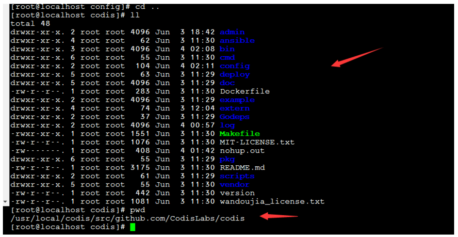Image resolution: width=458 pixels, height=237 pixels.
Task: Select the 'nohup.out' file name
Action: coord(242,151)
